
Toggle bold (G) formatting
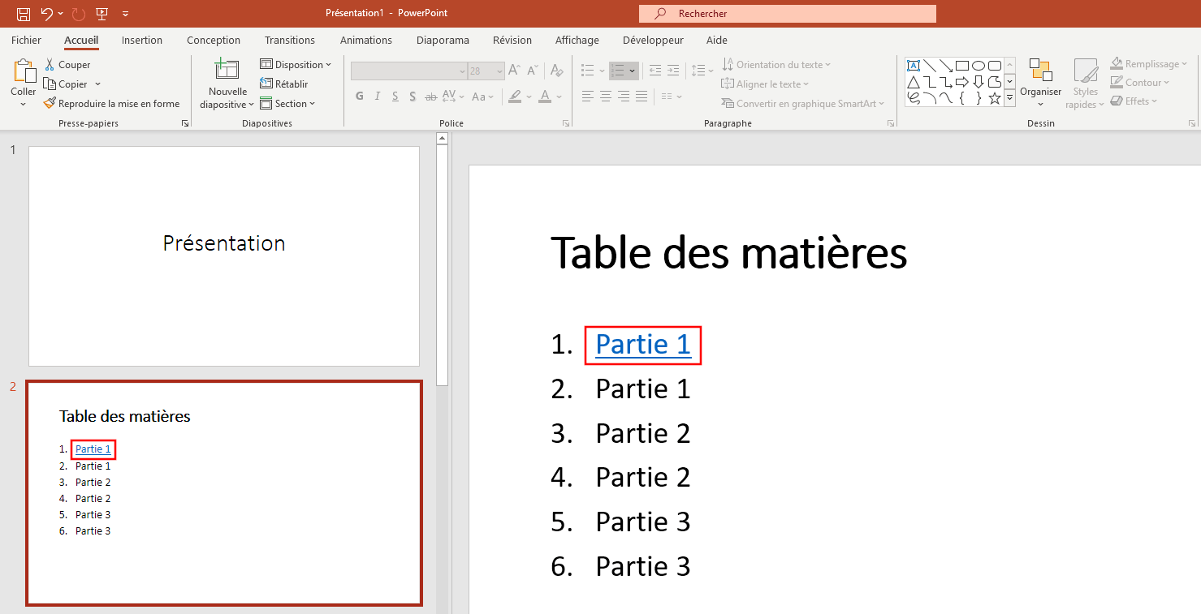360,97
